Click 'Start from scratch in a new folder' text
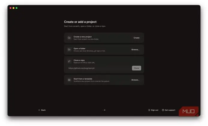This screenshot has width=208, height=126. [x=86, y=39]
